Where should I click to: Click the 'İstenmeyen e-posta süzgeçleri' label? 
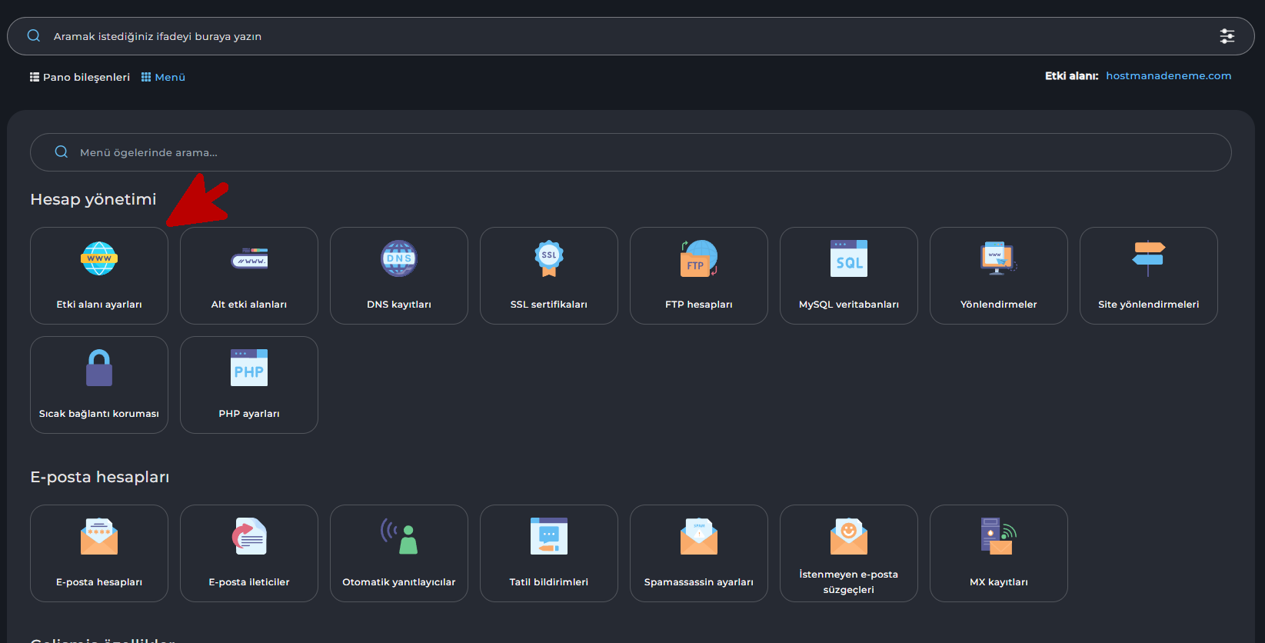[849, 582]
